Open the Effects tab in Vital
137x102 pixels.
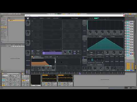(x=41, y=18)
